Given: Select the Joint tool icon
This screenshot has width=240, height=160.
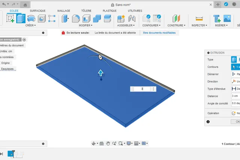Looking at the screenshot, I should (x=132, y=19).
